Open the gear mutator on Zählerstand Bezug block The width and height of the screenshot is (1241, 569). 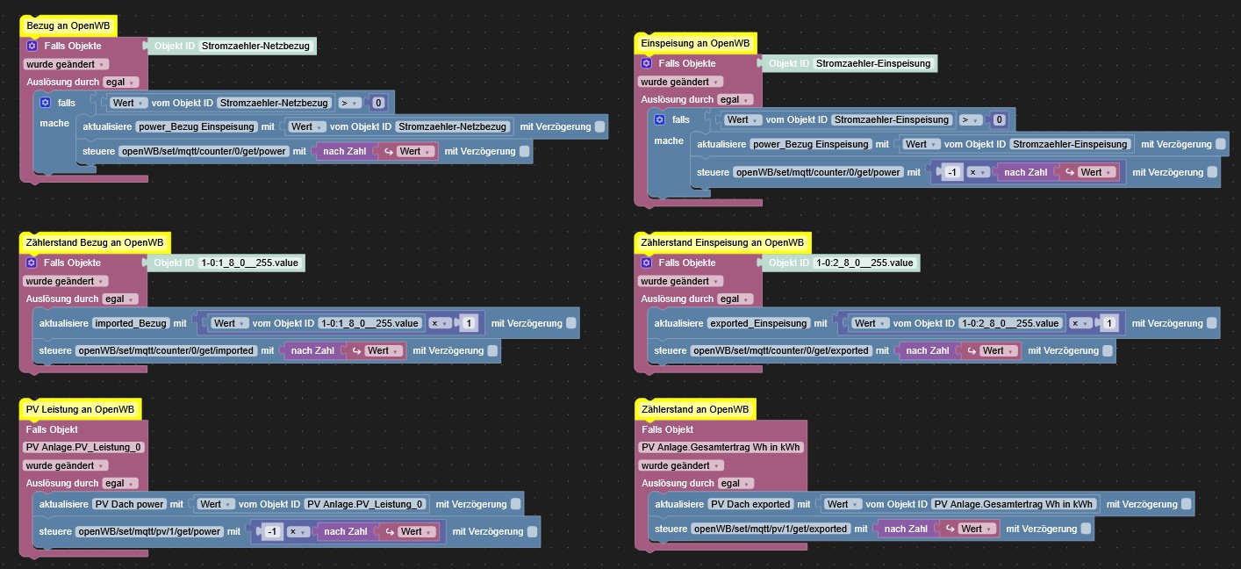tap(32, 263)
